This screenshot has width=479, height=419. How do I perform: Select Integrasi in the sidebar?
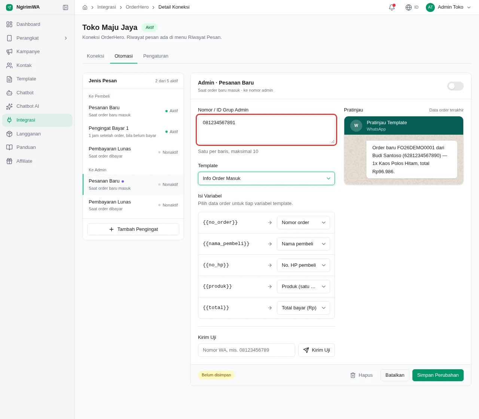click(37, 120)
